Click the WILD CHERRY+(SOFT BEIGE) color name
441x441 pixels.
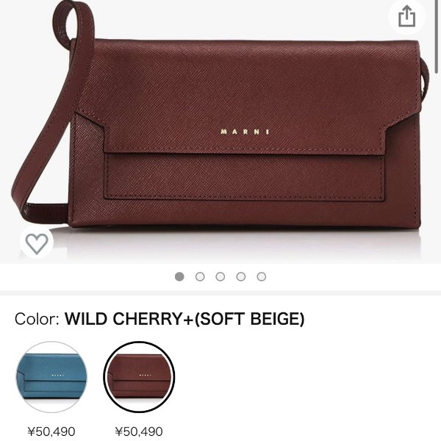click(184, 319)
